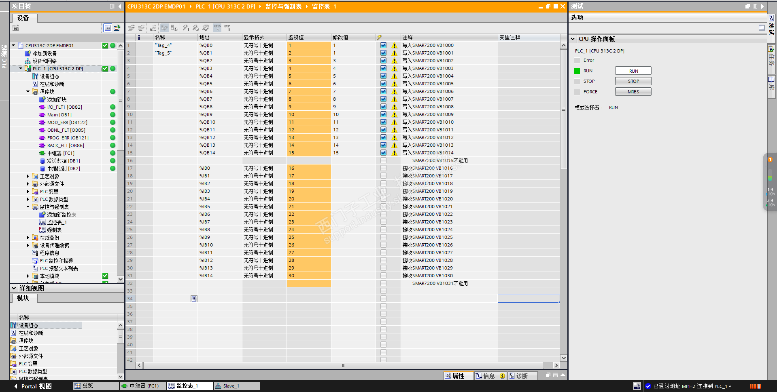The height and width of the screenshot is (392, 777).
Task: Uncheck the modify checkbox for %QB0
Action: pyautogui.click(x=383, y=45)
